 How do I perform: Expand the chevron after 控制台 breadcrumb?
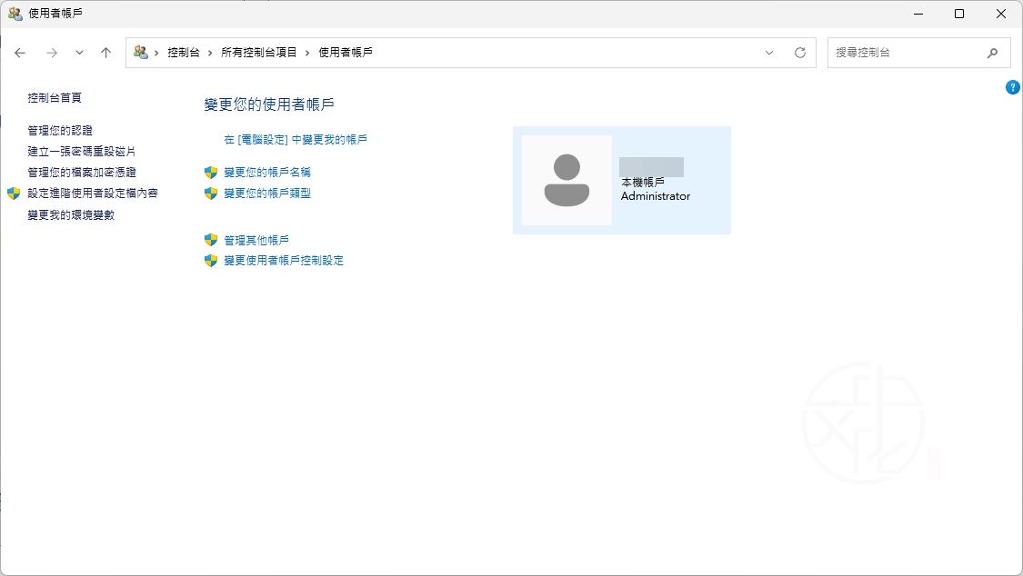coord(209,53)
